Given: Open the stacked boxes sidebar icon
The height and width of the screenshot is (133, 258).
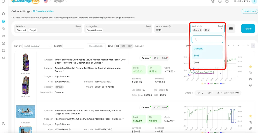Looking at the screenshot, I should click(x=3, y=28).
